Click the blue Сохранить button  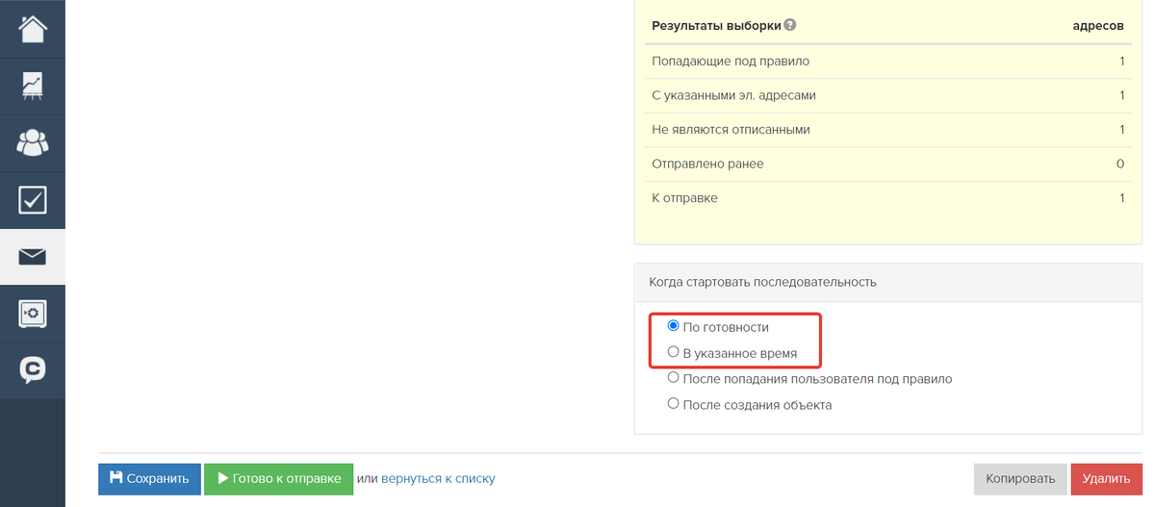pos(149,479)
